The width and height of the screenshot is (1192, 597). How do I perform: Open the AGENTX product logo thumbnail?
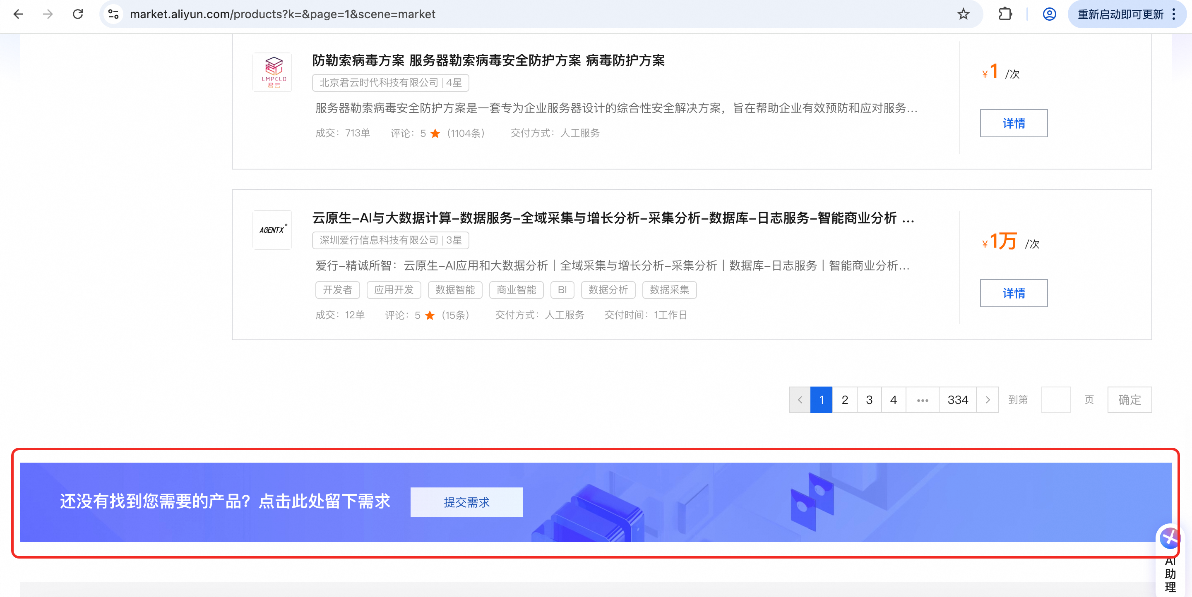pyautogui.click(x=272, y=229)
